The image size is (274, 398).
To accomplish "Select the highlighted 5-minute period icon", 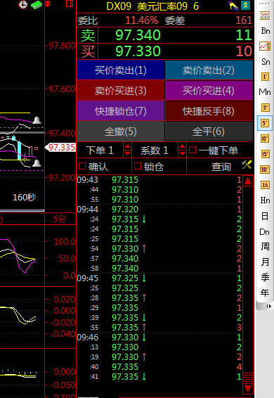I will [265, 123].
